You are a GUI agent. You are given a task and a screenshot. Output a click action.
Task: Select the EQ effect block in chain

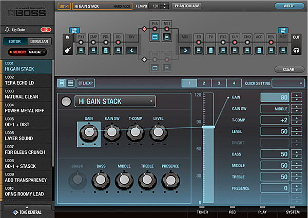point(199,50)
